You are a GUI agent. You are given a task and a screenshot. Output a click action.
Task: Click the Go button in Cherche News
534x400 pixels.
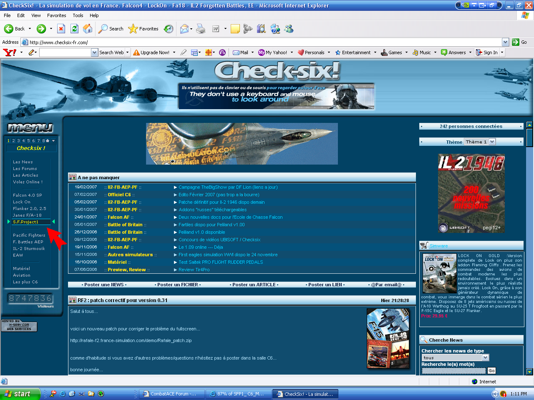click(491, 371)
